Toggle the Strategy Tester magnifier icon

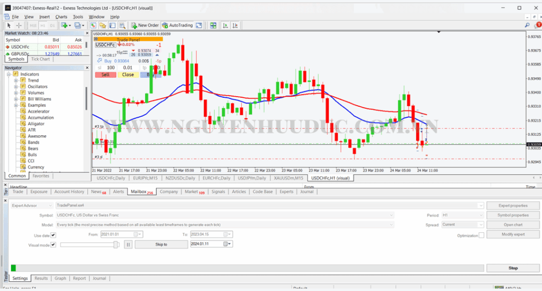tap(122, 25)
